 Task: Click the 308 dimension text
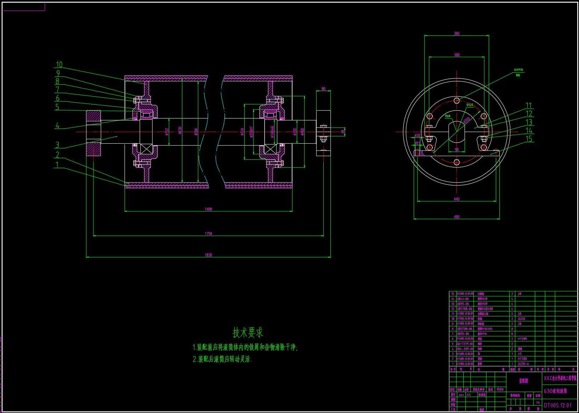(457, 55)
